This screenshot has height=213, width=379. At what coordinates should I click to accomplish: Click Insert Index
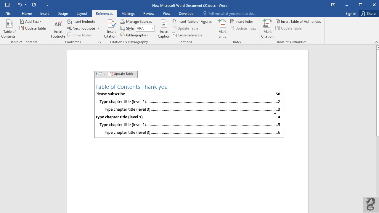click(242, 22)
